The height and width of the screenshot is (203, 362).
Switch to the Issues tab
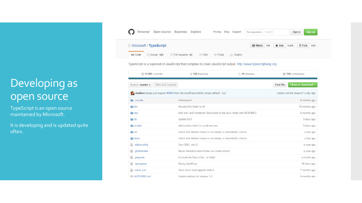coord(155,55)
